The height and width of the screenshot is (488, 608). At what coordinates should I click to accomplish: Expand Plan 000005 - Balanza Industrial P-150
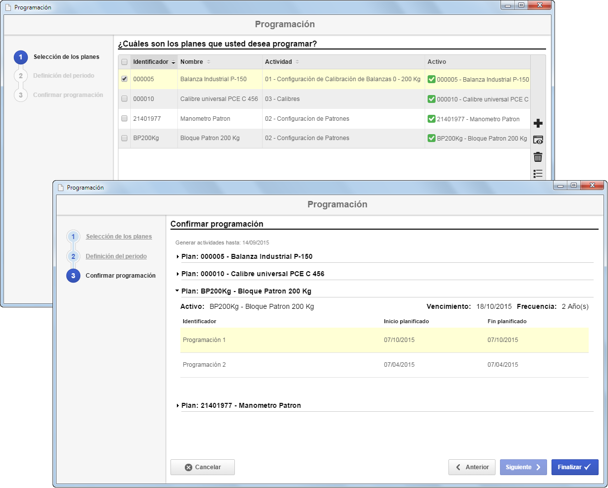click(x=177, y=257)
